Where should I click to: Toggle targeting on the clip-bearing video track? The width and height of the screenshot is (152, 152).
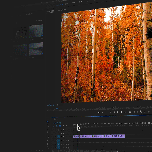click(x=58, y=137)
